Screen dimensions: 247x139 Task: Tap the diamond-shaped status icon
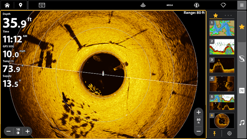tap(223, 5)
